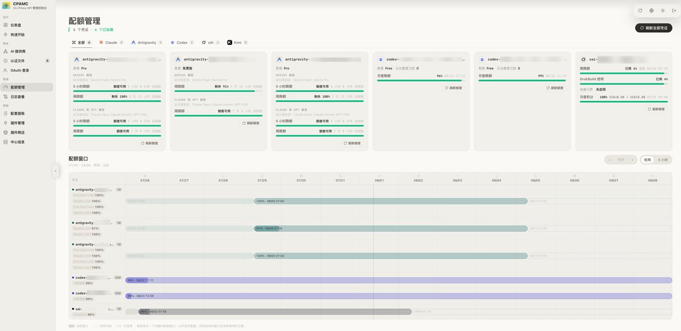The image size is (681, 331).
Task: Click the logout icon in top-right toolbar
Action: (674, 10)
